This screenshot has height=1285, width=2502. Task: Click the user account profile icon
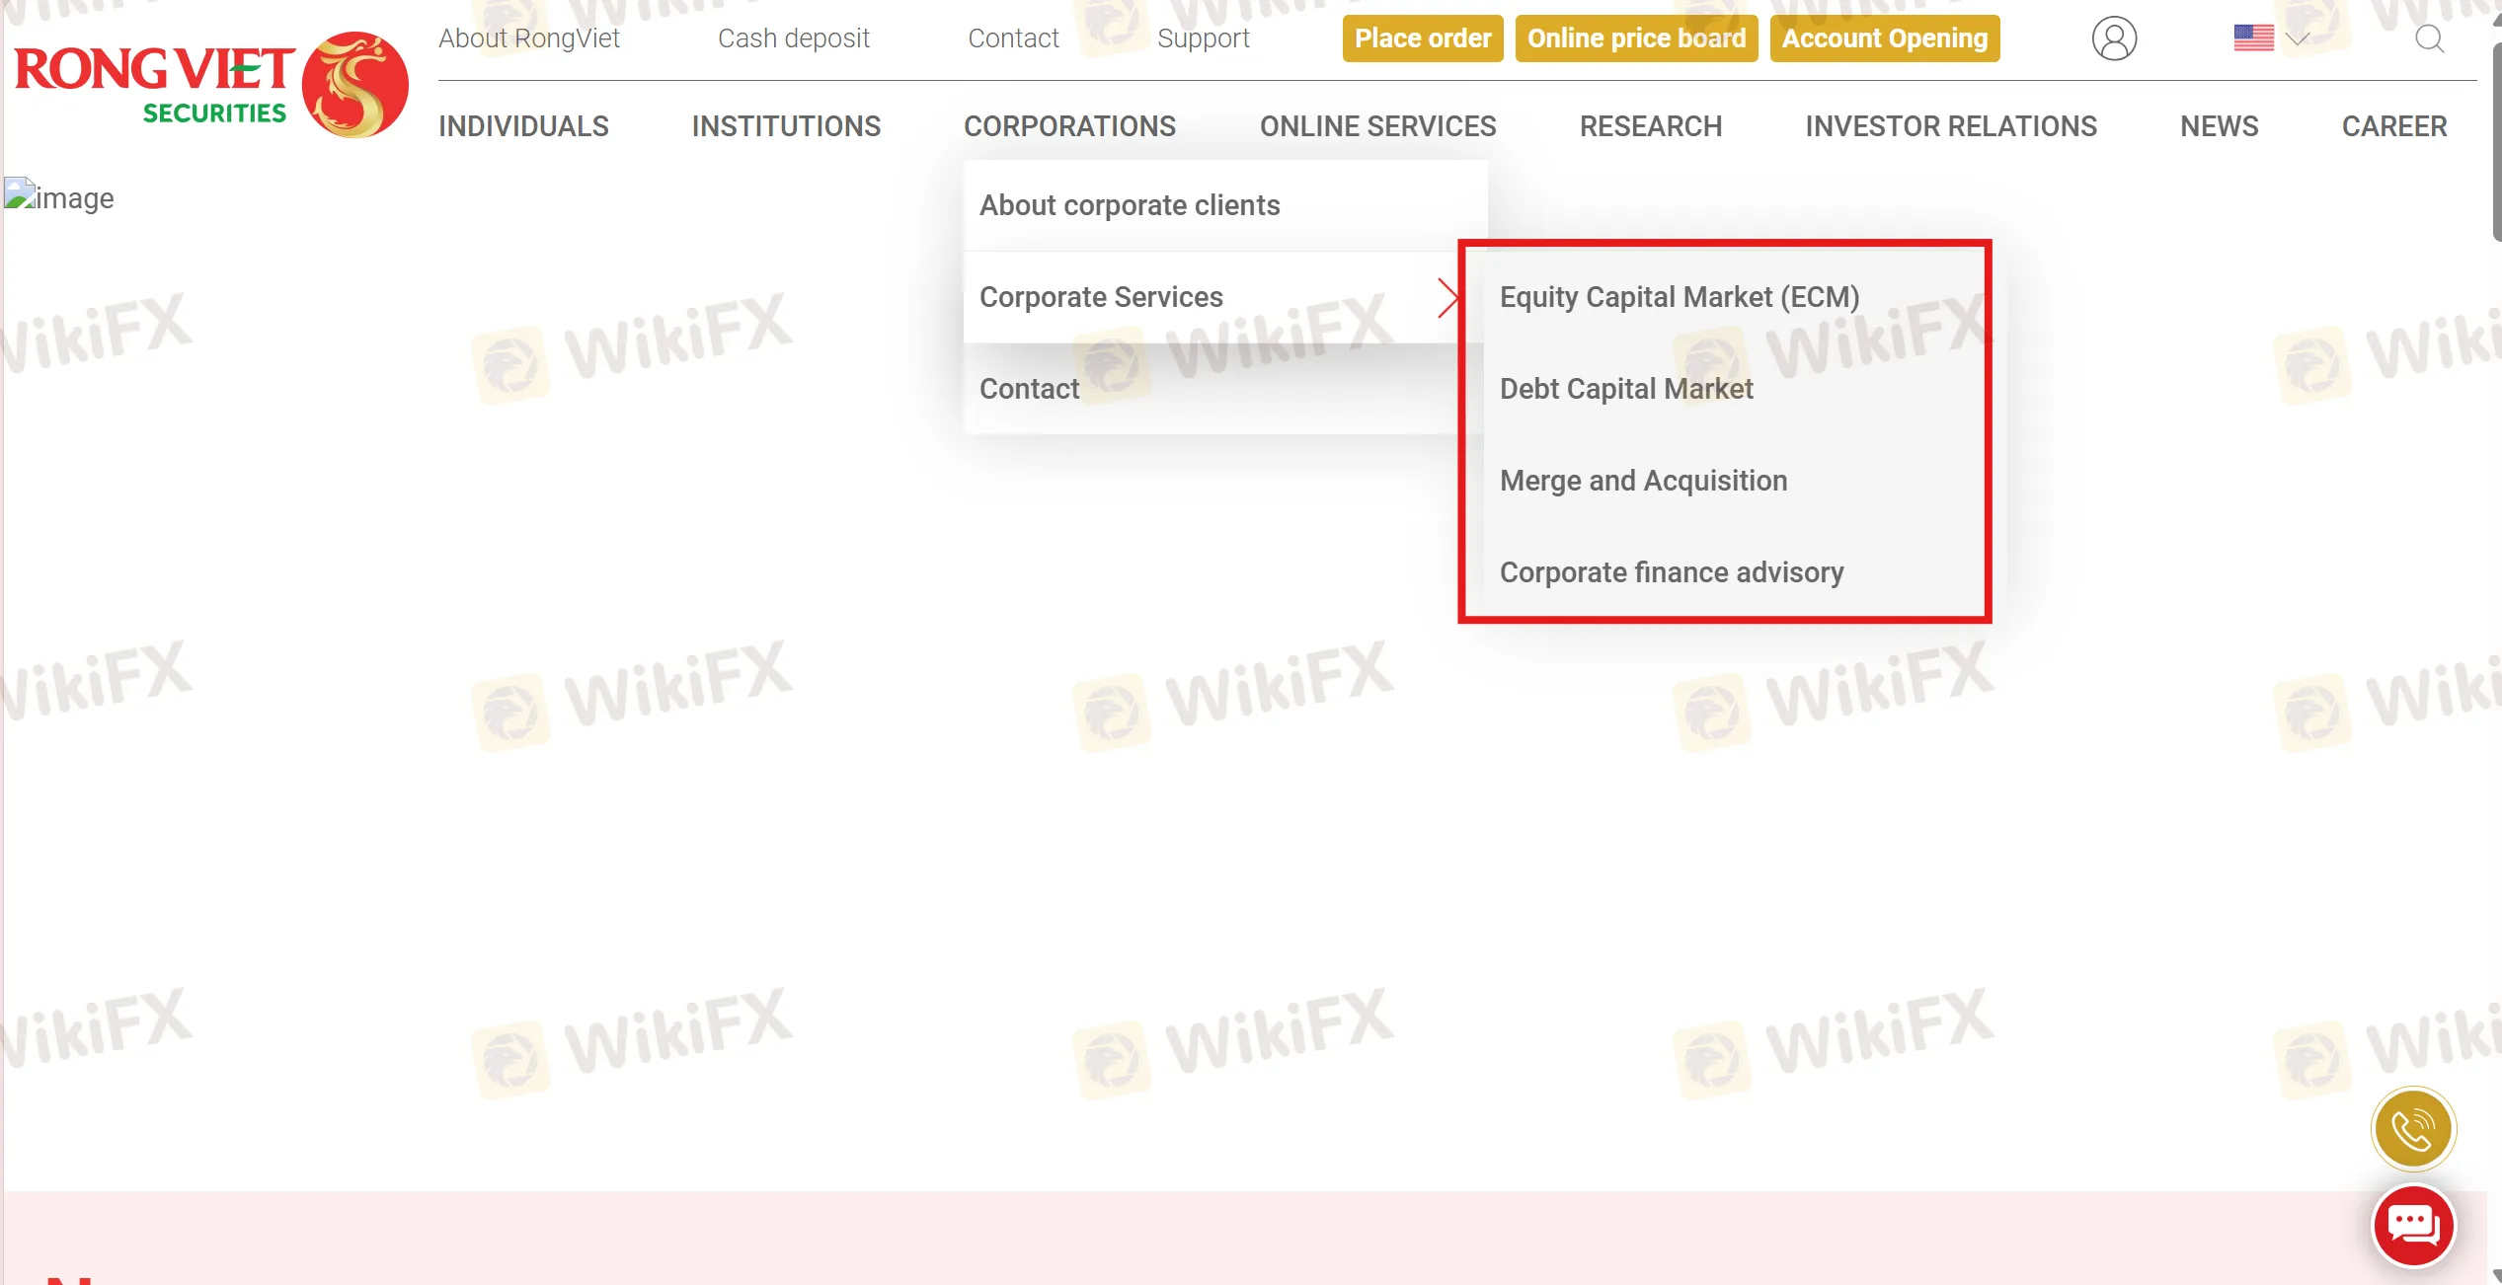(2113, 38)
